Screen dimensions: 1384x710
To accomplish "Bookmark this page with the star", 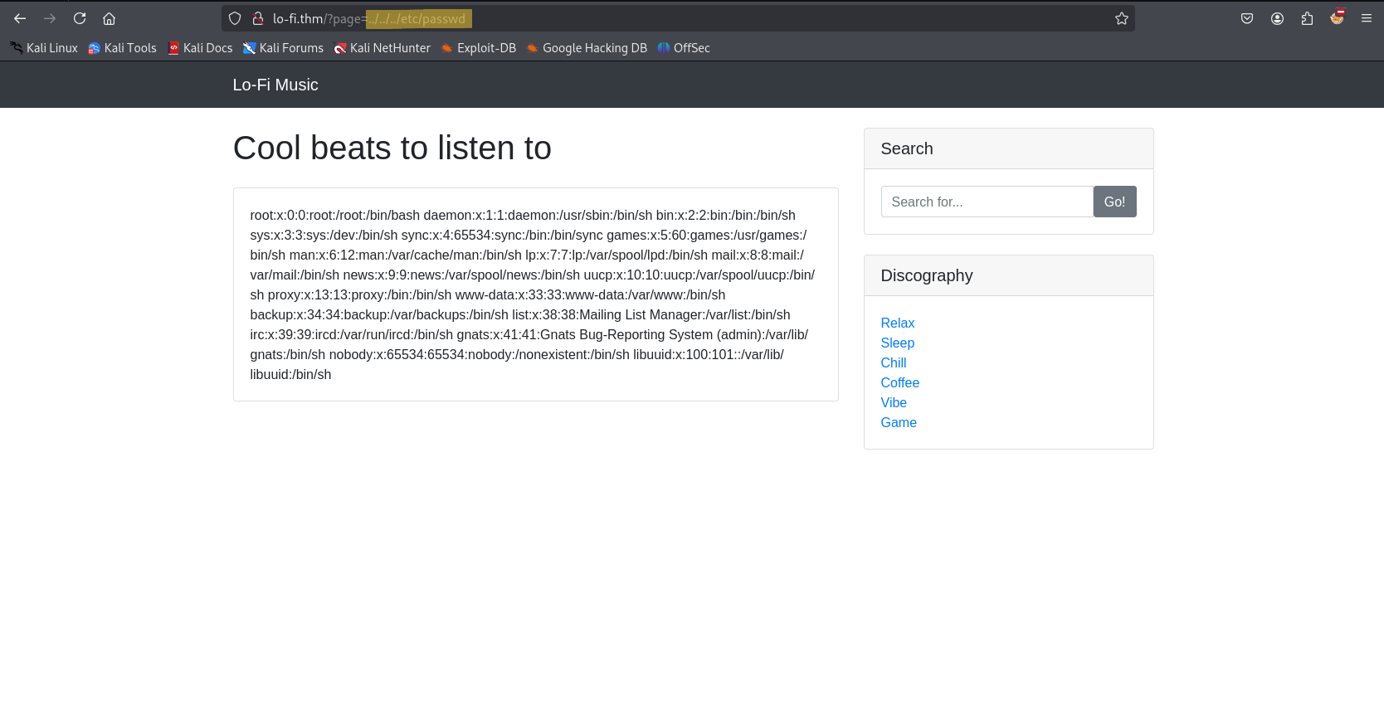I will tap(1122, 18).
